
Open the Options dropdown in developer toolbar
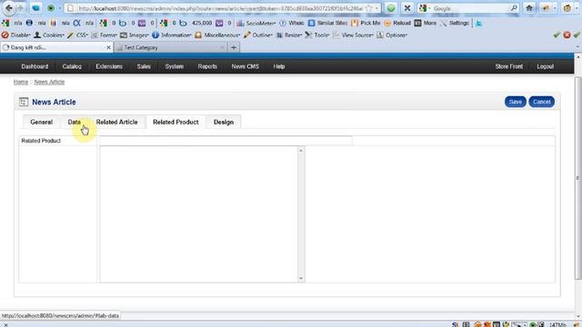[392, 35]
